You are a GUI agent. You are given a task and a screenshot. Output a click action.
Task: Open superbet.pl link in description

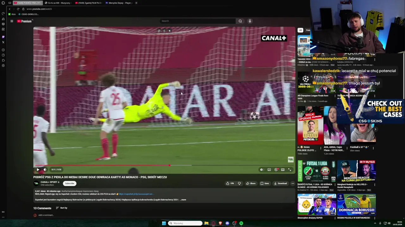pyautogui.click(x=136, y=194)
